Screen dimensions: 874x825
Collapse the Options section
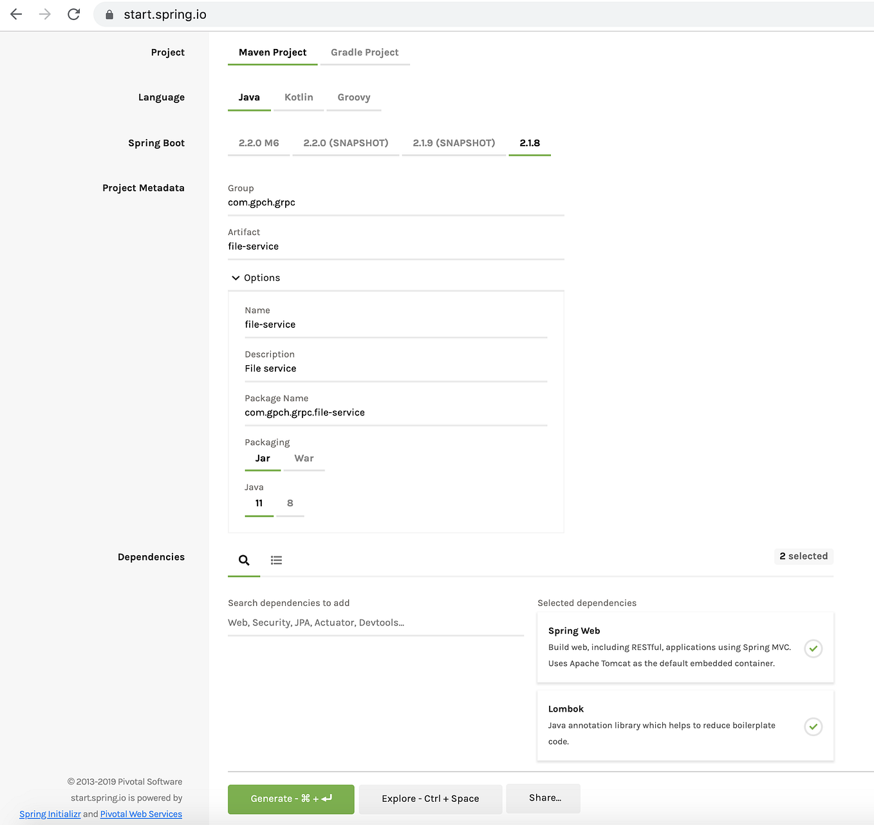tap(256, 278)
